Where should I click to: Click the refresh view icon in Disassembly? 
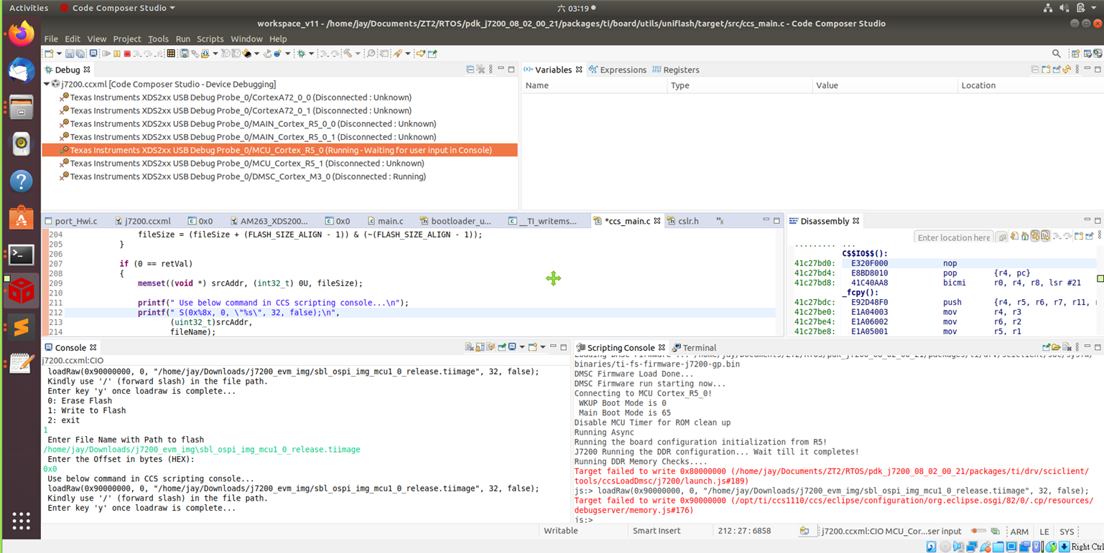tap(1013, 237)
